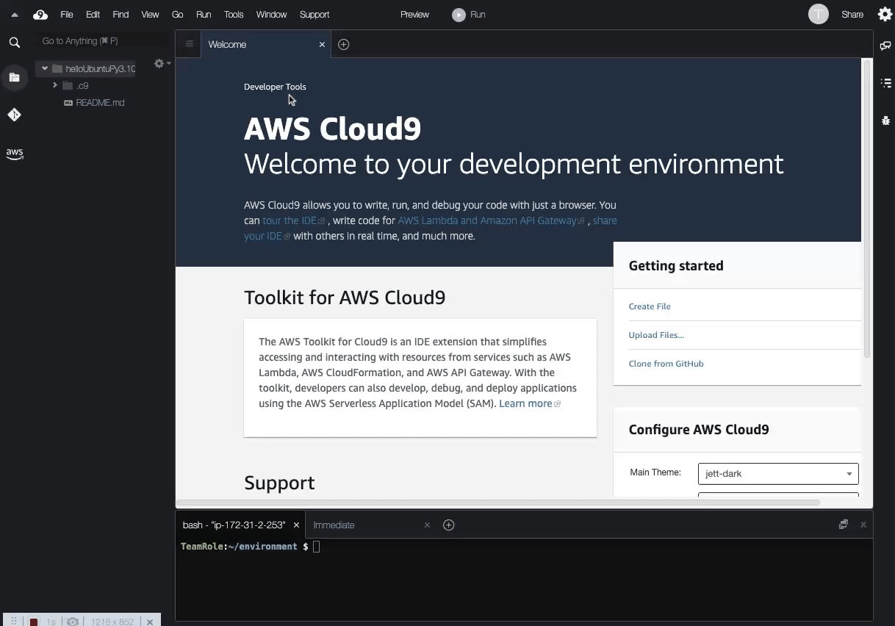Viewport: 895px width, 626px height.
Task: Open the Find menu
Action: 121,15
